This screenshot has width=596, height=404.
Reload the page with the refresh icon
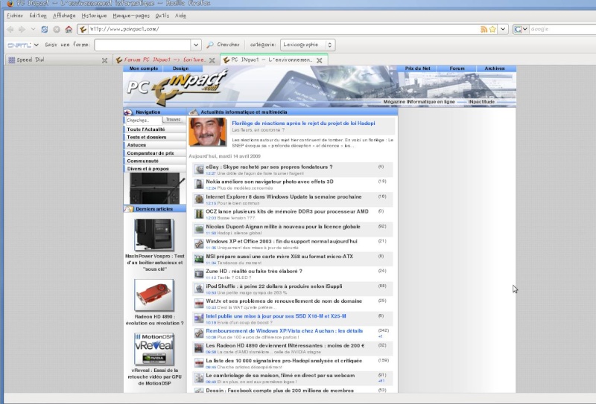tap(45, 29)
